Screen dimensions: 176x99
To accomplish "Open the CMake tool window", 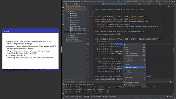I will [105, 96].
